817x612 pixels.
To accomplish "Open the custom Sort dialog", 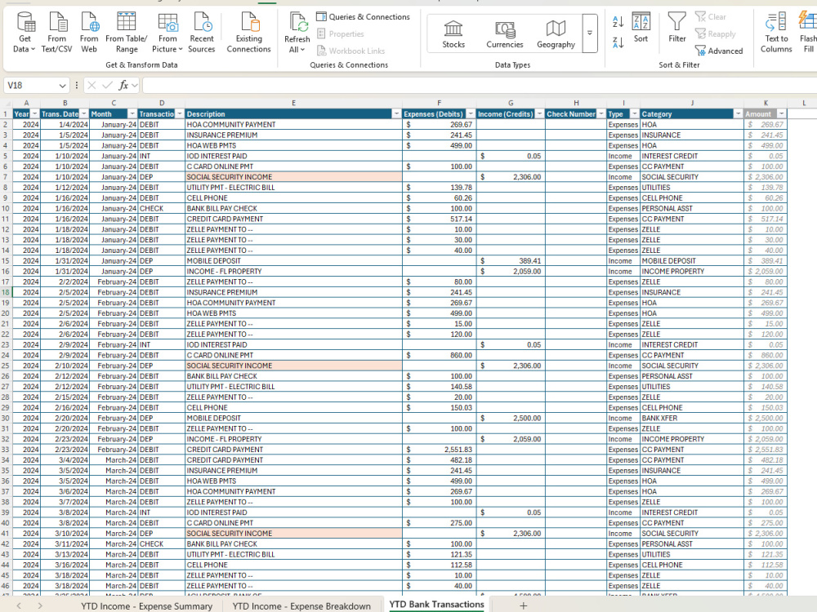I will [x=641, y=28].
